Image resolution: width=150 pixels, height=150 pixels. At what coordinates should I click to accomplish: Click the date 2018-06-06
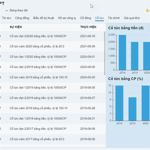click(x=87, y=139)
